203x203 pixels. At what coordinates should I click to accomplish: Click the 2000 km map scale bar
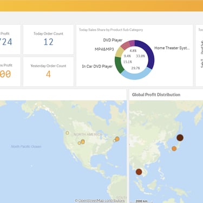click(141, 201)
